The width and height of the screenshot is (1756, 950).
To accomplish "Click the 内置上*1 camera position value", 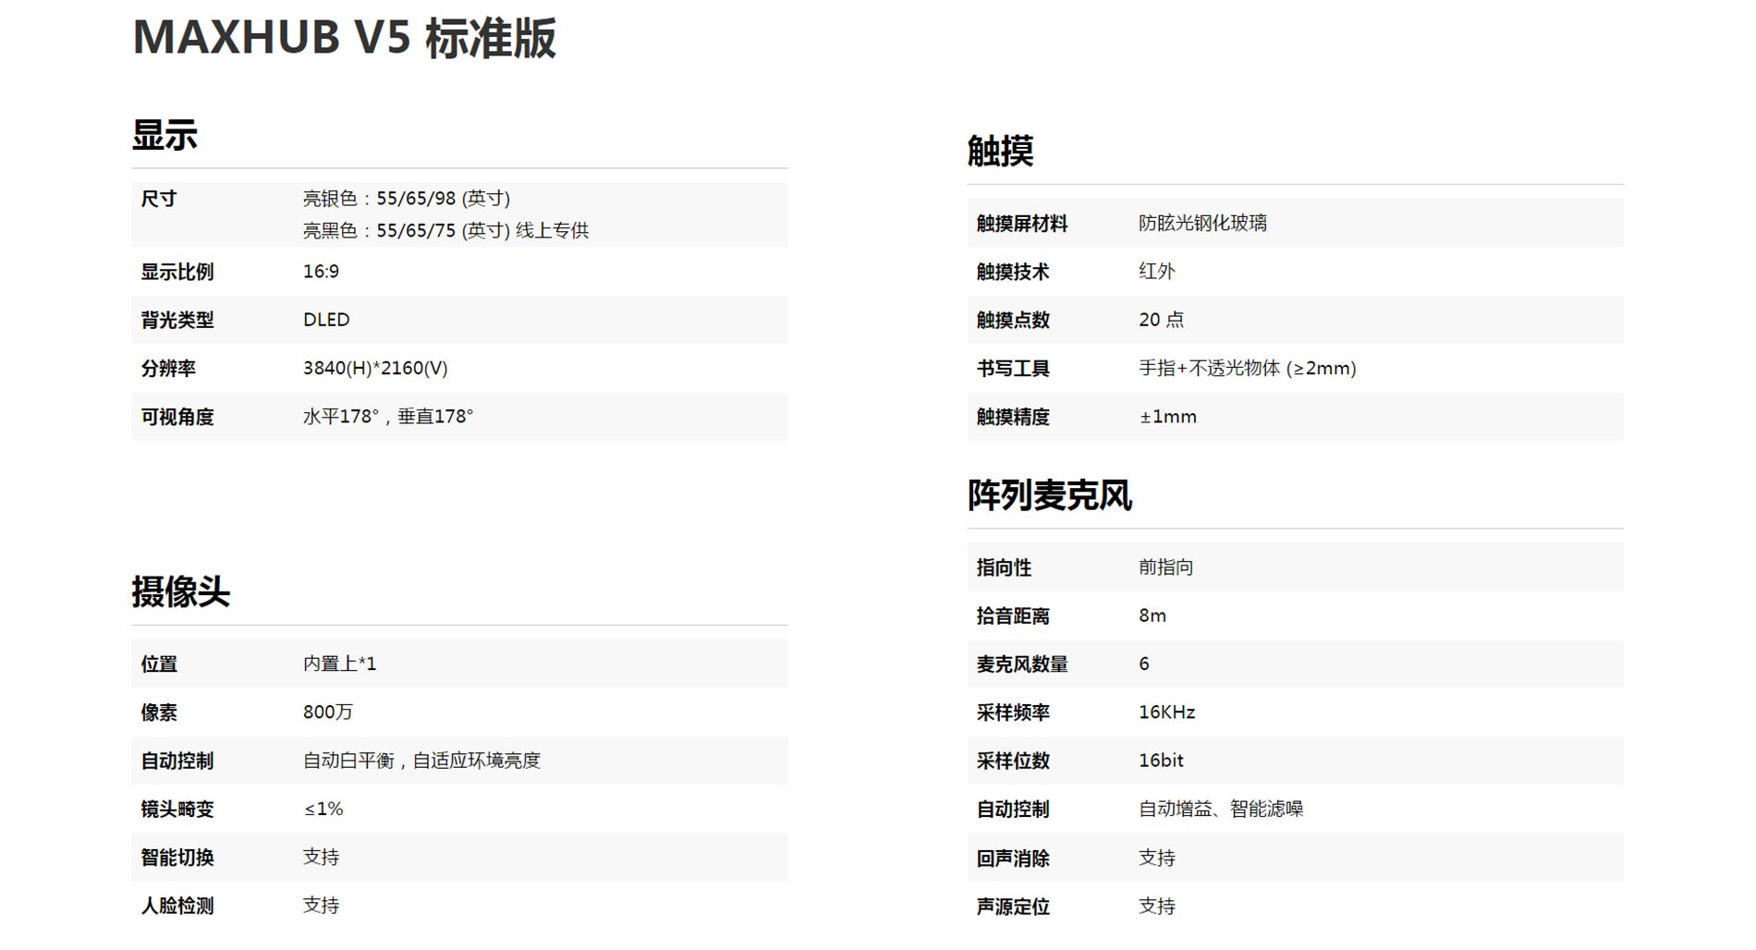I will (340, 664).
